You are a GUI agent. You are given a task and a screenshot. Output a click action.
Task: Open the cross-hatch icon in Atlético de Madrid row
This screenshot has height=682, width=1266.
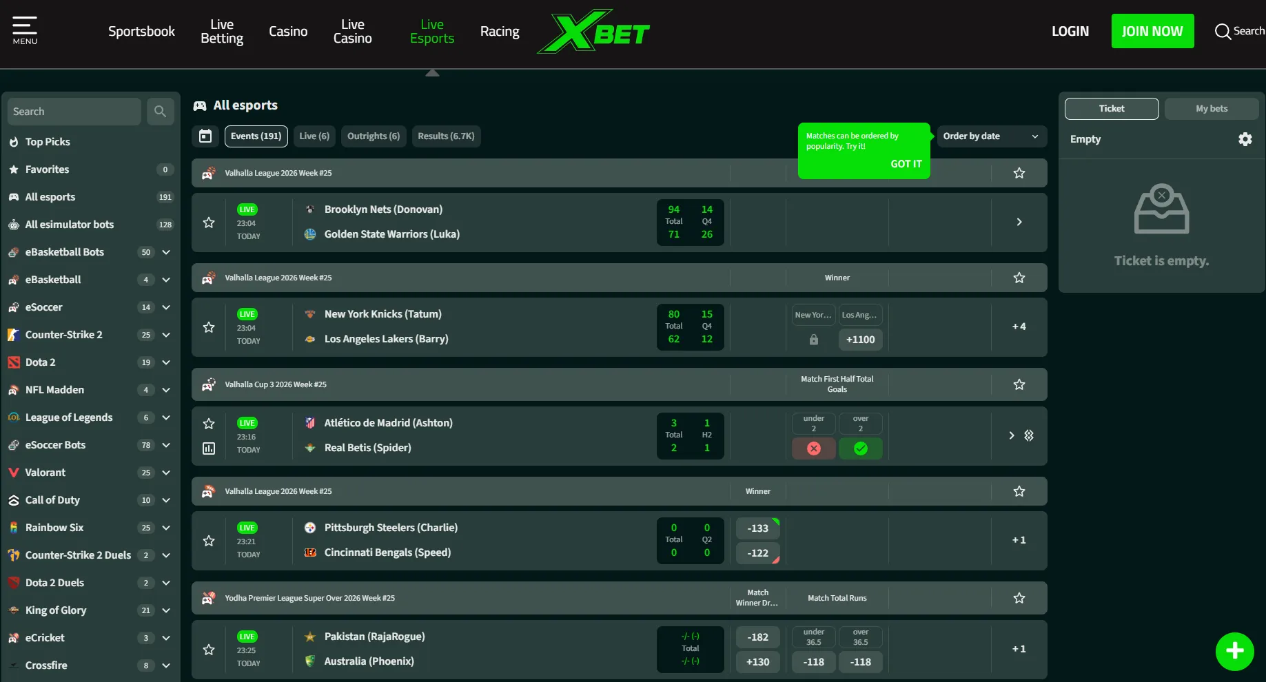point(1029,435)
